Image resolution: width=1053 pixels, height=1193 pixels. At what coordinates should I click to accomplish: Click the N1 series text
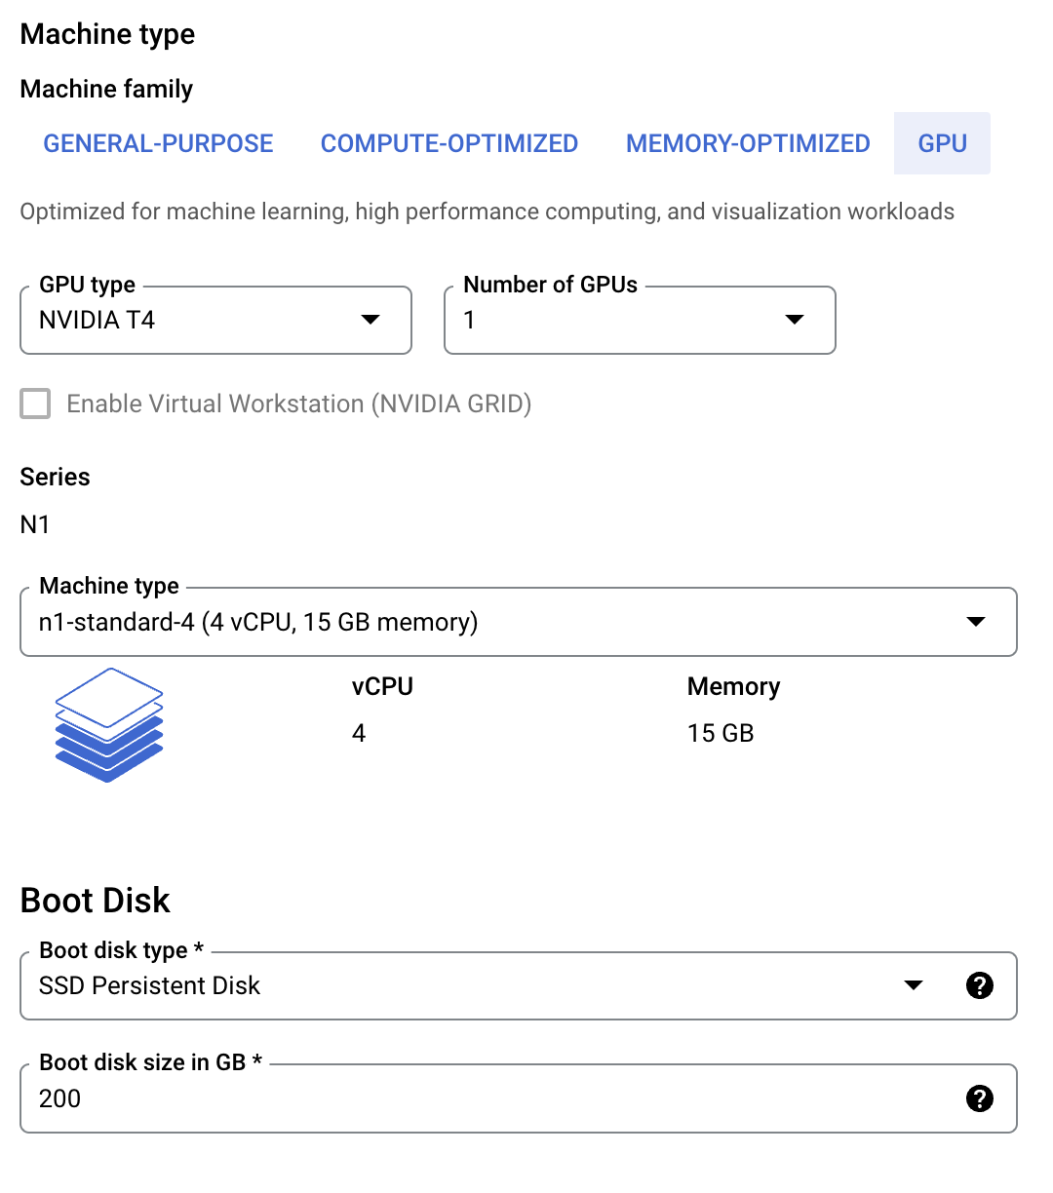coord(35,524)
